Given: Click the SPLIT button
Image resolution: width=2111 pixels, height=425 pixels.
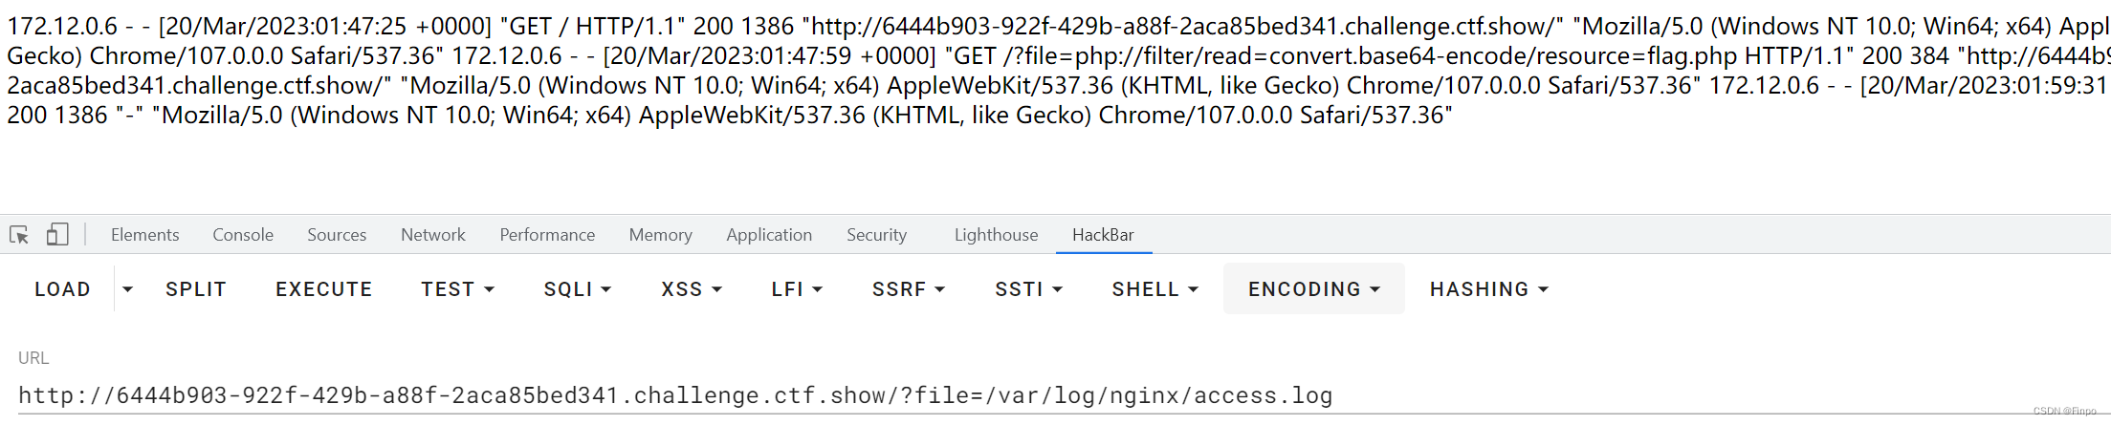Looking at the screenshot, I should point(195,289).
